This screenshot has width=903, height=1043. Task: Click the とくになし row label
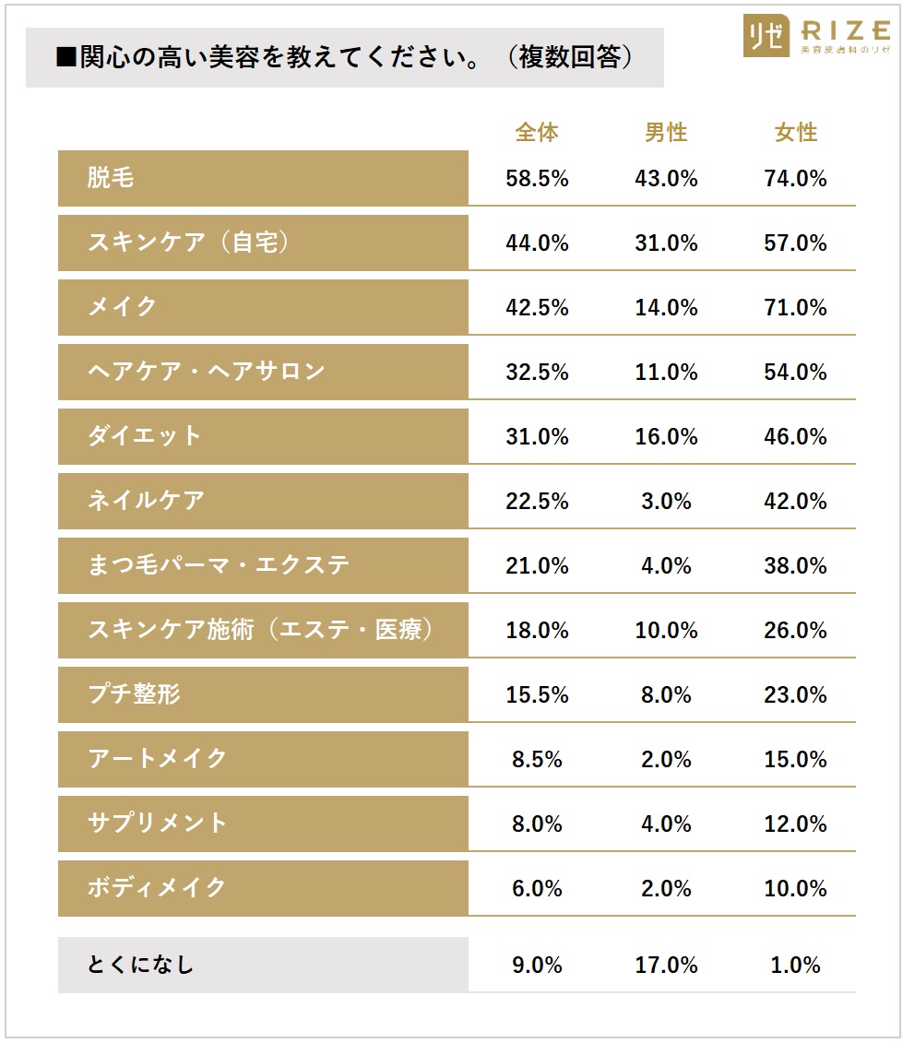pos(141,966)
